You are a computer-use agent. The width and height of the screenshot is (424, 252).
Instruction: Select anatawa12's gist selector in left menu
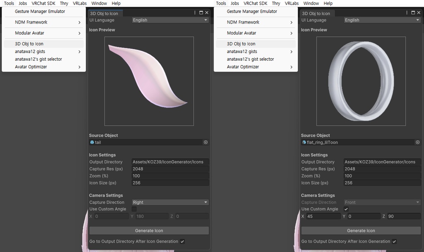tap(44, 59)
